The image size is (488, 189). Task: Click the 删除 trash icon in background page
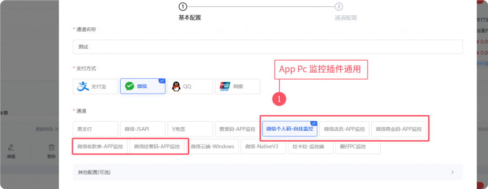pyautogui.click(x=51, y=147)
